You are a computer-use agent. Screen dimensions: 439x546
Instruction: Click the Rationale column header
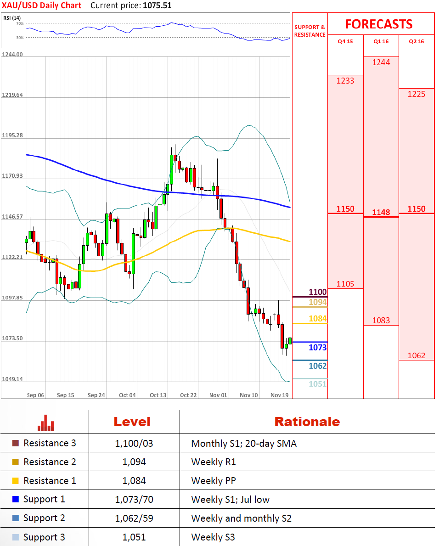[x=307, y=422]
